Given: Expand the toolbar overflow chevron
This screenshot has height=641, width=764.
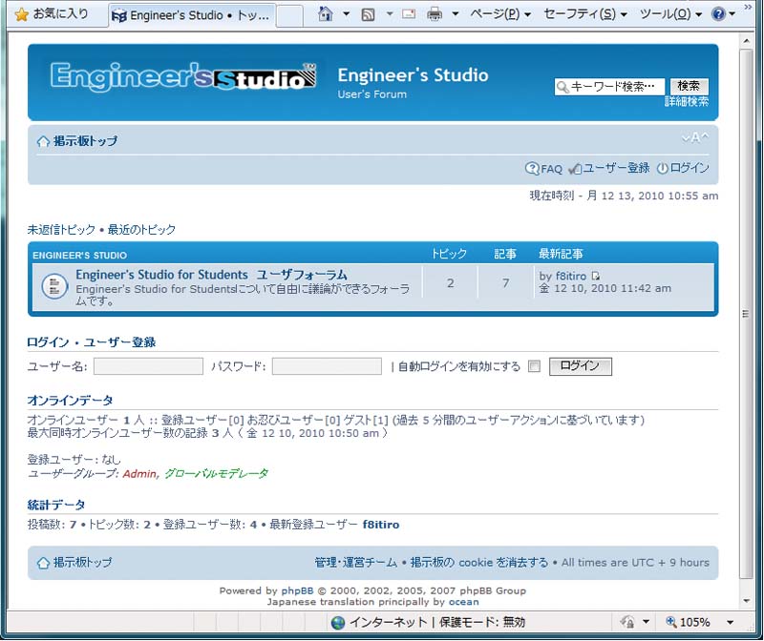Looking at the screenshot, I should [x=749, y=8].
